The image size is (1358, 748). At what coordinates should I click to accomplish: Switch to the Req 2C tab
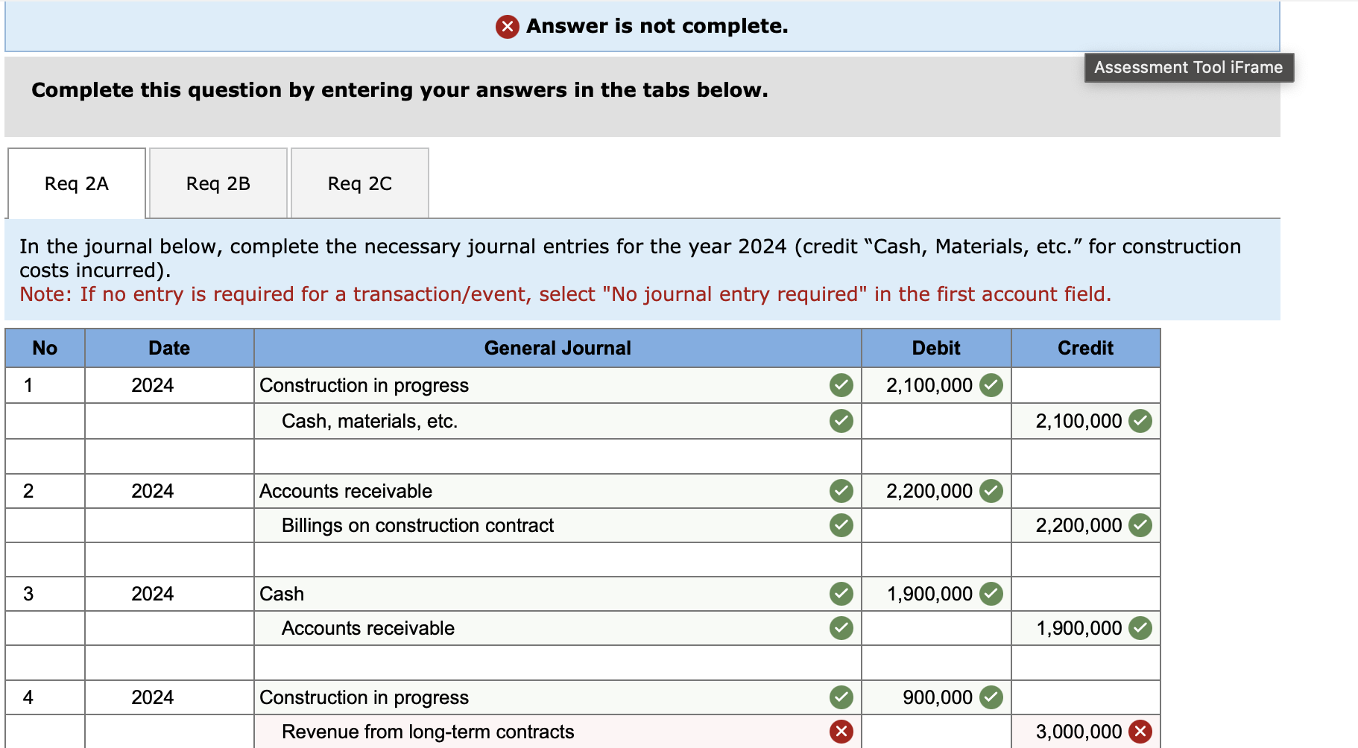(x=360, y=183)
